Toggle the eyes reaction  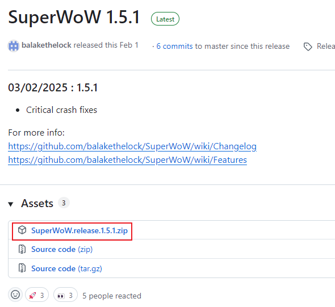tap(65, 295)
